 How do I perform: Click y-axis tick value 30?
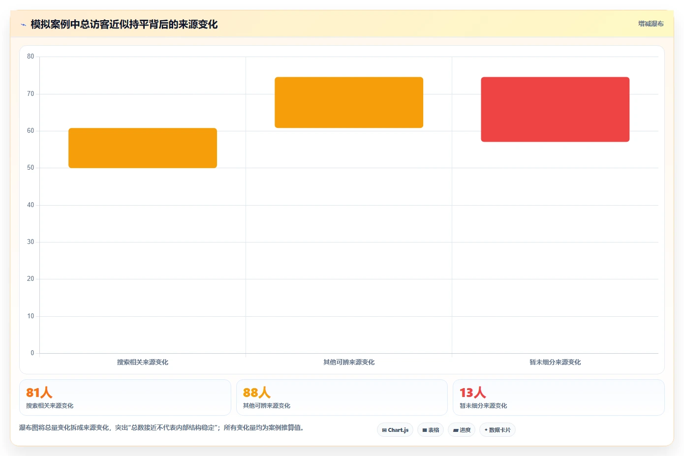point(31,242)
